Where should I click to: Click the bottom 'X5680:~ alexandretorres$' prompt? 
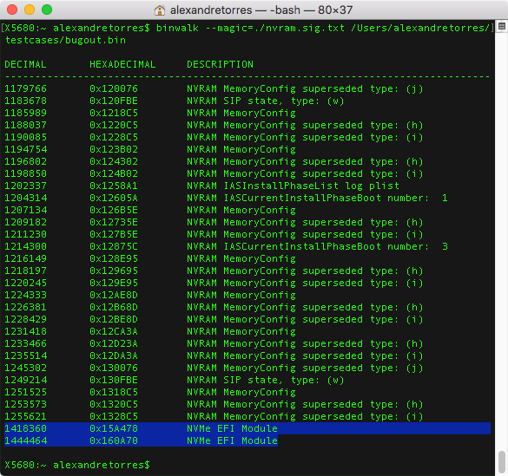77,465
